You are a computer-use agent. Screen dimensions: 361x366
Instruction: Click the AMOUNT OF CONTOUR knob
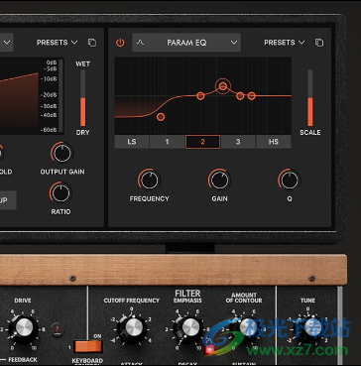pyautogui.click(x=247, y=327)
